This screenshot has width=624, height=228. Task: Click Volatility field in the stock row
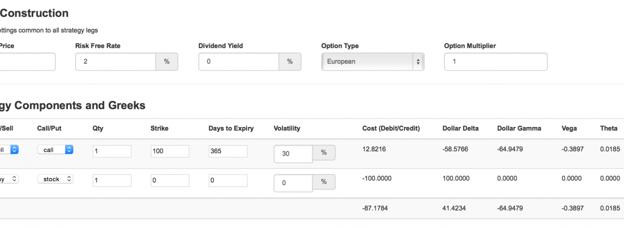(x=293, y=182)
